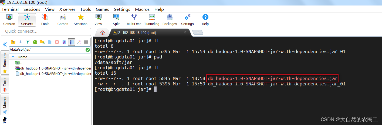The width and height of the screenshot is (382, 125).
Task: Create new file in SFTP panel
Action: click(49, 42)
